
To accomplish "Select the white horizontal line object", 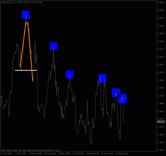I will click(26, 70).
